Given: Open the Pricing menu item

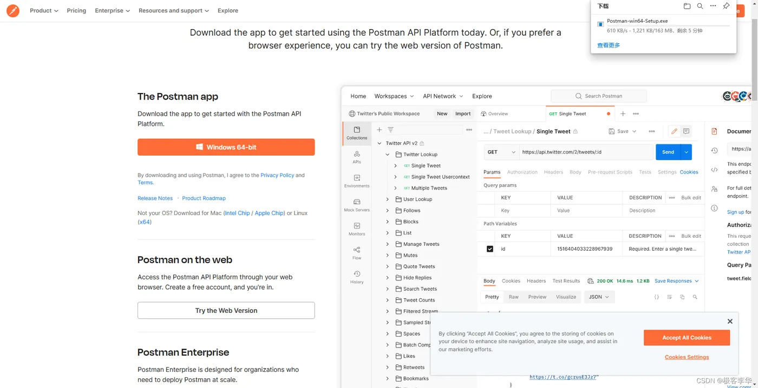Looking at the screenshot, I should 76,10.
